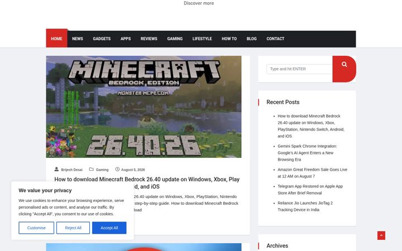Click the red scroll-to-top arrow button
The image size is (402, 251).
point(381,235)
